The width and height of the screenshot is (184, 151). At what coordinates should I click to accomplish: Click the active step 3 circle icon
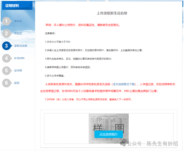pyautogui.click(x=7, y=46)
